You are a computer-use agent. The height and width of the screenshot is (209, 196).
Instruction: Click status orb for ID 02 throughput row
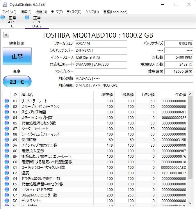(x=7, y=106)
